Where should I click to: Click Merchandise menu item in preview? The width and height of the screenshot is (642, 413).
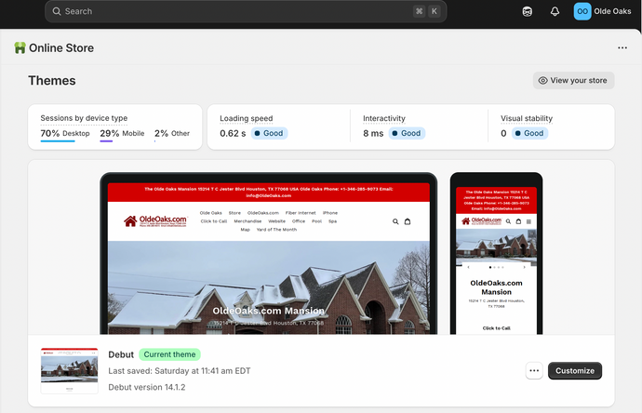click(247, 221)
